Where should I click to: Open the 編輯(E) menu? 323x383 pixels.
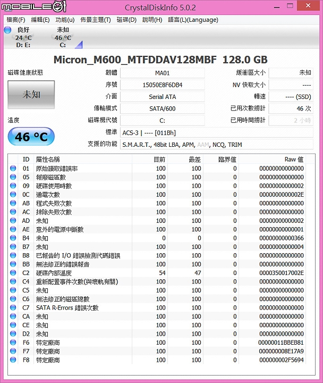click(x=40, y=20)
